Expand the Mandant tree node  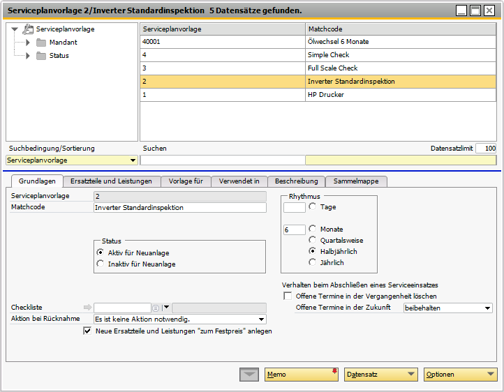(x=28, y=43)
